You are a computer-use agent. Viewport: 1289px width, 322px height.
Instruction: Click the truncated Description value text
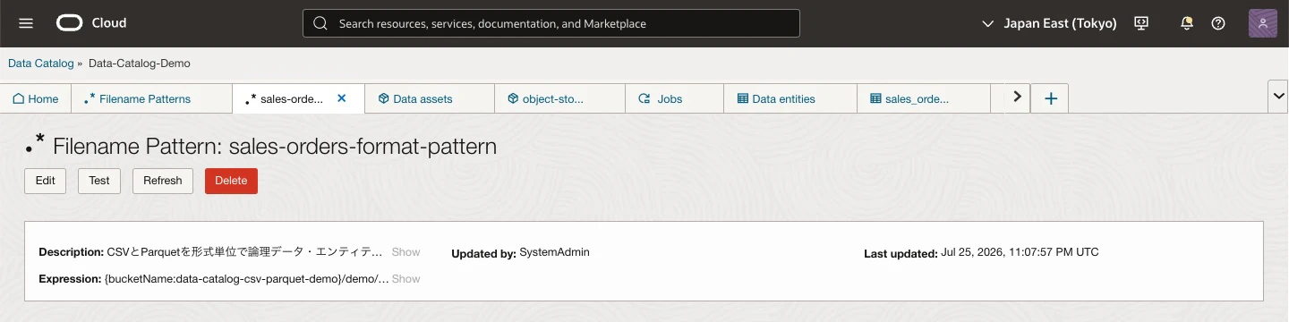click(244, 252)
